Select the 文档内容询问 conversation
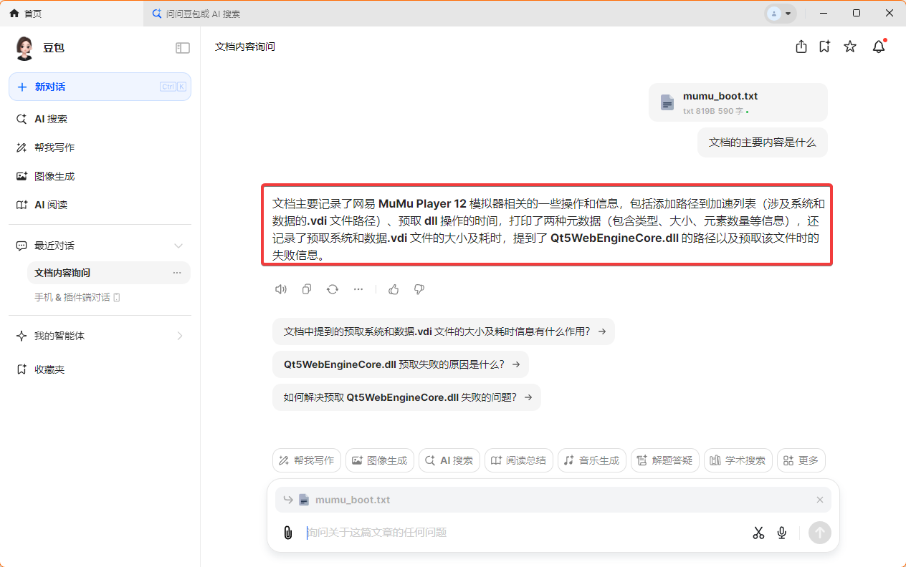906x567 pixels. click(x=108, y=273)
